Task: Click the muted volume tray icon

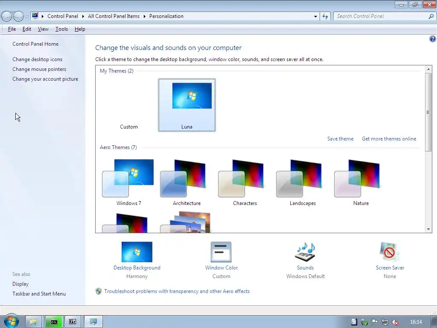Action: tap(395, 322)
